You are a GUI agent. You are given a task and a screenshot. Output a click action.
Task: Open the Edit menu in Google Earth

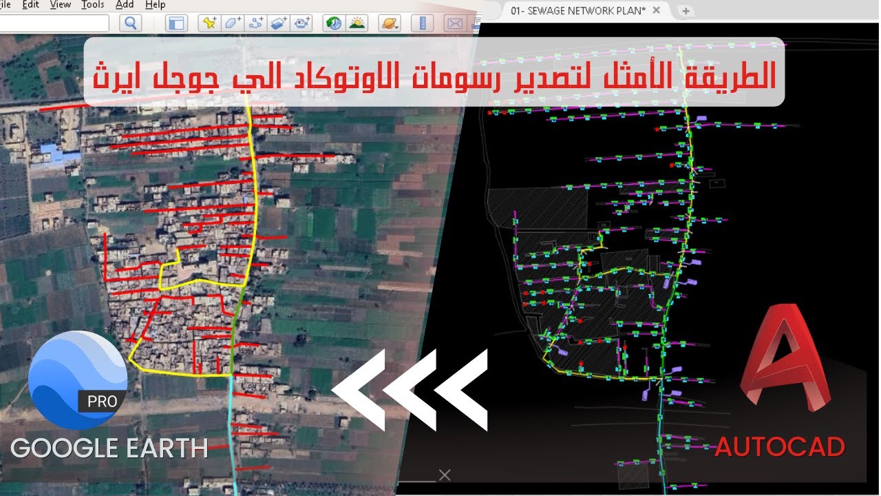(30, 5)
